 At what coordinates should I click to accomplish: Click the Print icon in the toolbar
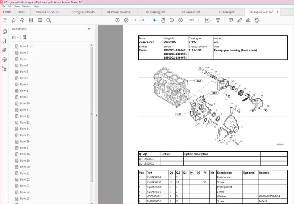click(x=31, y=20)
